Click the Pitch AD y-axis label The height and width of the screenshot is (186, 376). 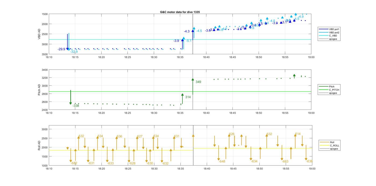click(39, 90)
